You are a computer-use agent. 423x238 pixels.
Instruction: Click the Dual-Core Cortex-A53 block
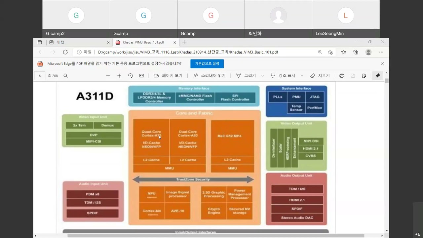(x=188, y=138)
